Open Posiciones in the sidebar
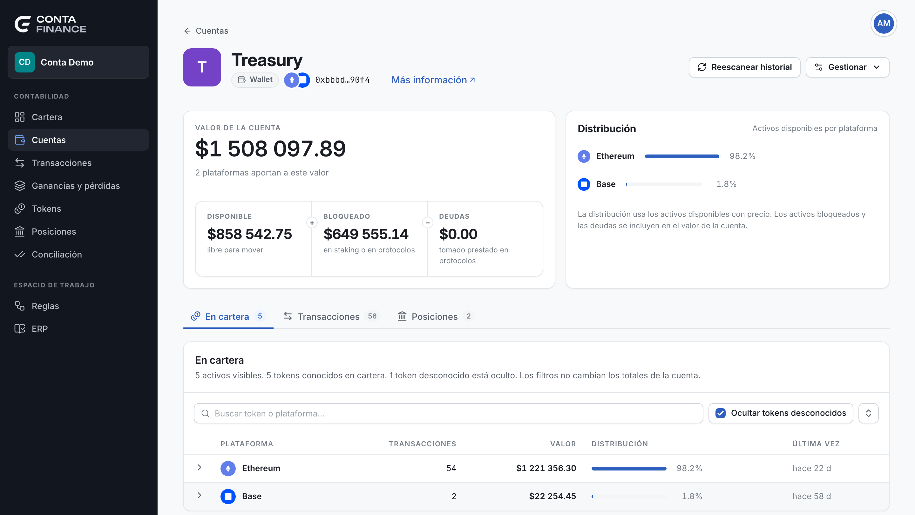 pyautogui.click(x=78, y=231)
